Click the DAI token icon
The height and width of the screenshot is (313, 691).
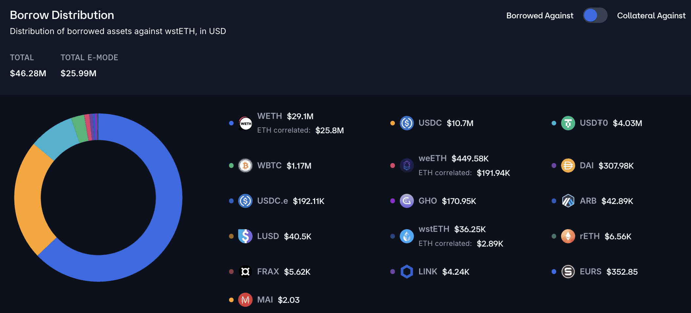coord(568,166)
